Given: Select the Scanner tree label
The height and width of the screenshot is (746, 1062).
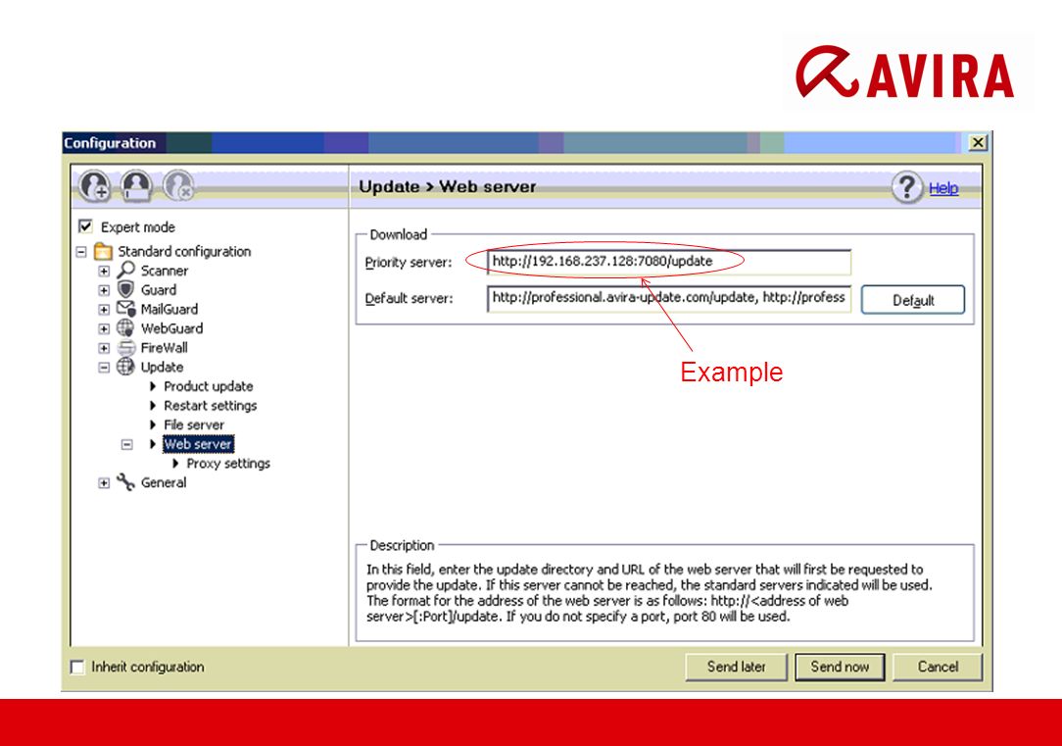Looking at the screenshot, I should pyautogui.click(x=164, y=271).
